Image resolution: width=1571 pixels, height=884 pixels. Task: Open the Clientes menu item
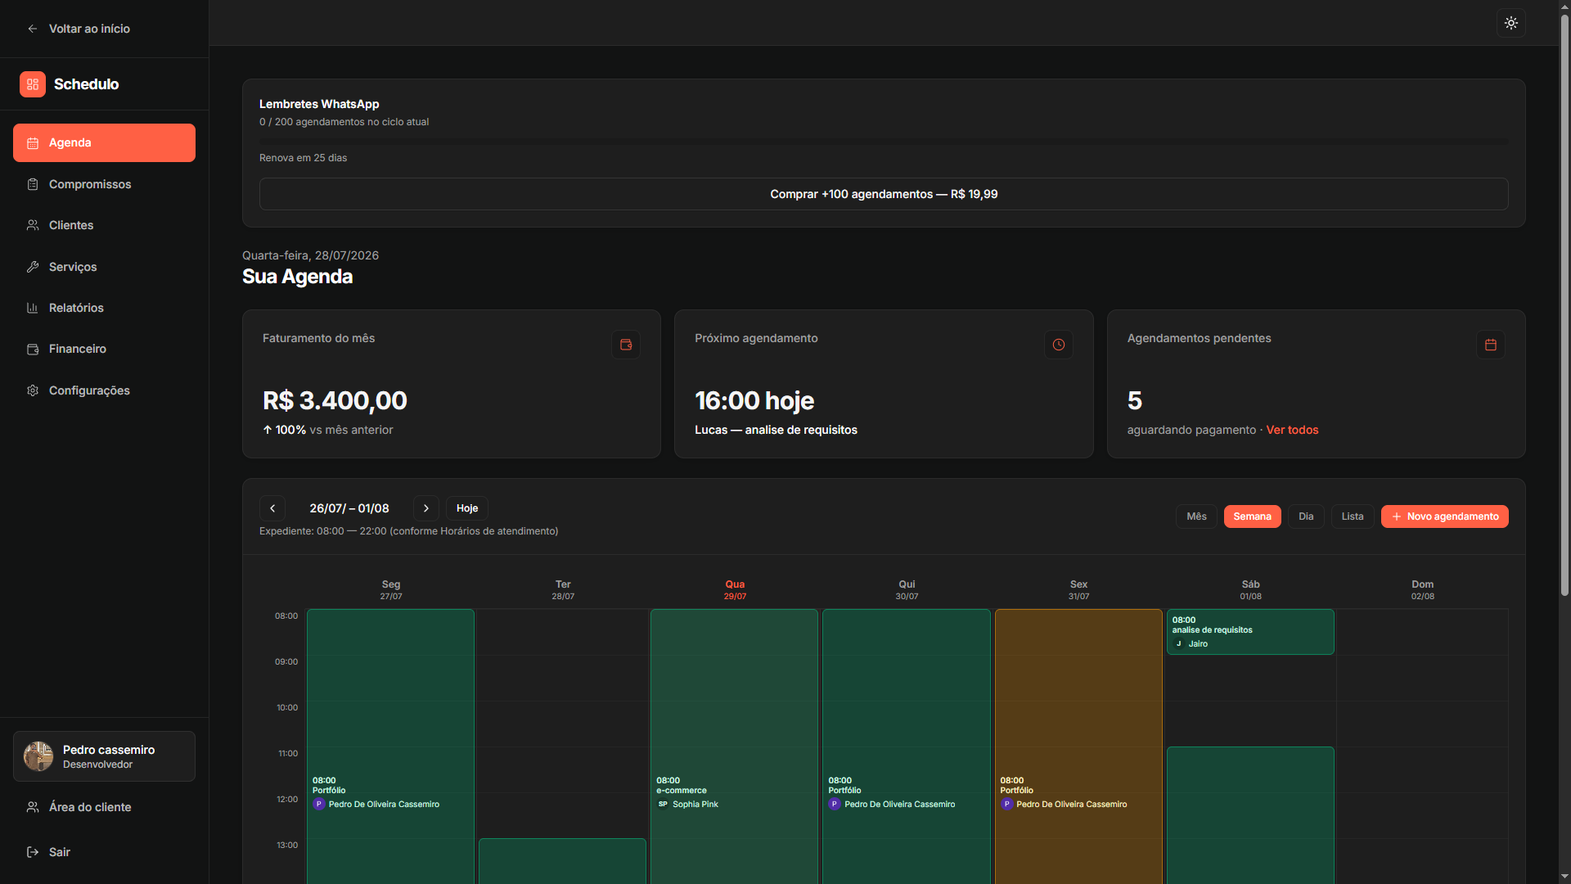coord(104,225)
